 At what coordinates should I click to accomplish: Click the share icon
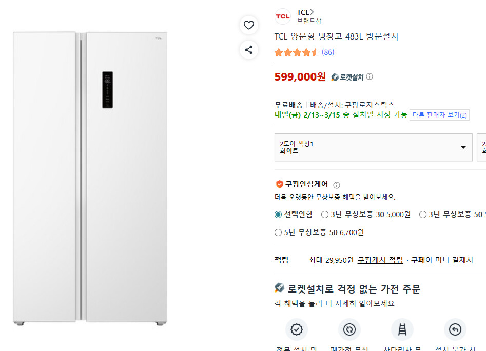[x=248, y=49]
